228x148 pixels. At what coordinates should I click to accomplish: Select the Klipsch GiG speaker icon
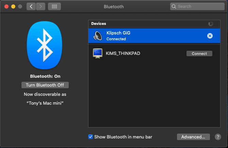[98, 36]
